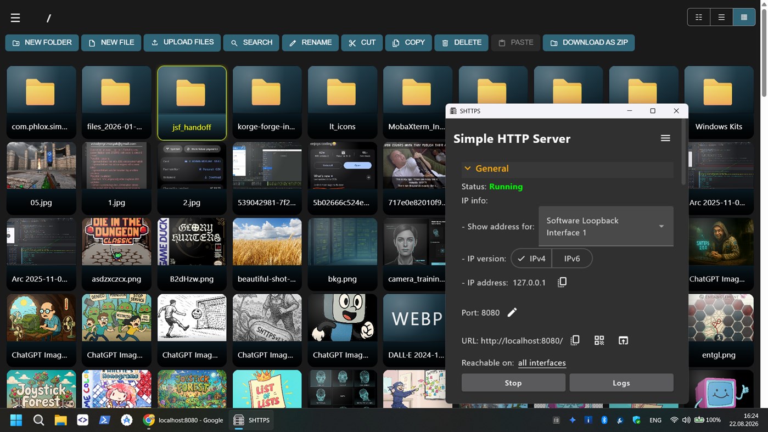768x432 pixels.
Task: Open SEARCH in the file browser
Action: tap(251, 42)
